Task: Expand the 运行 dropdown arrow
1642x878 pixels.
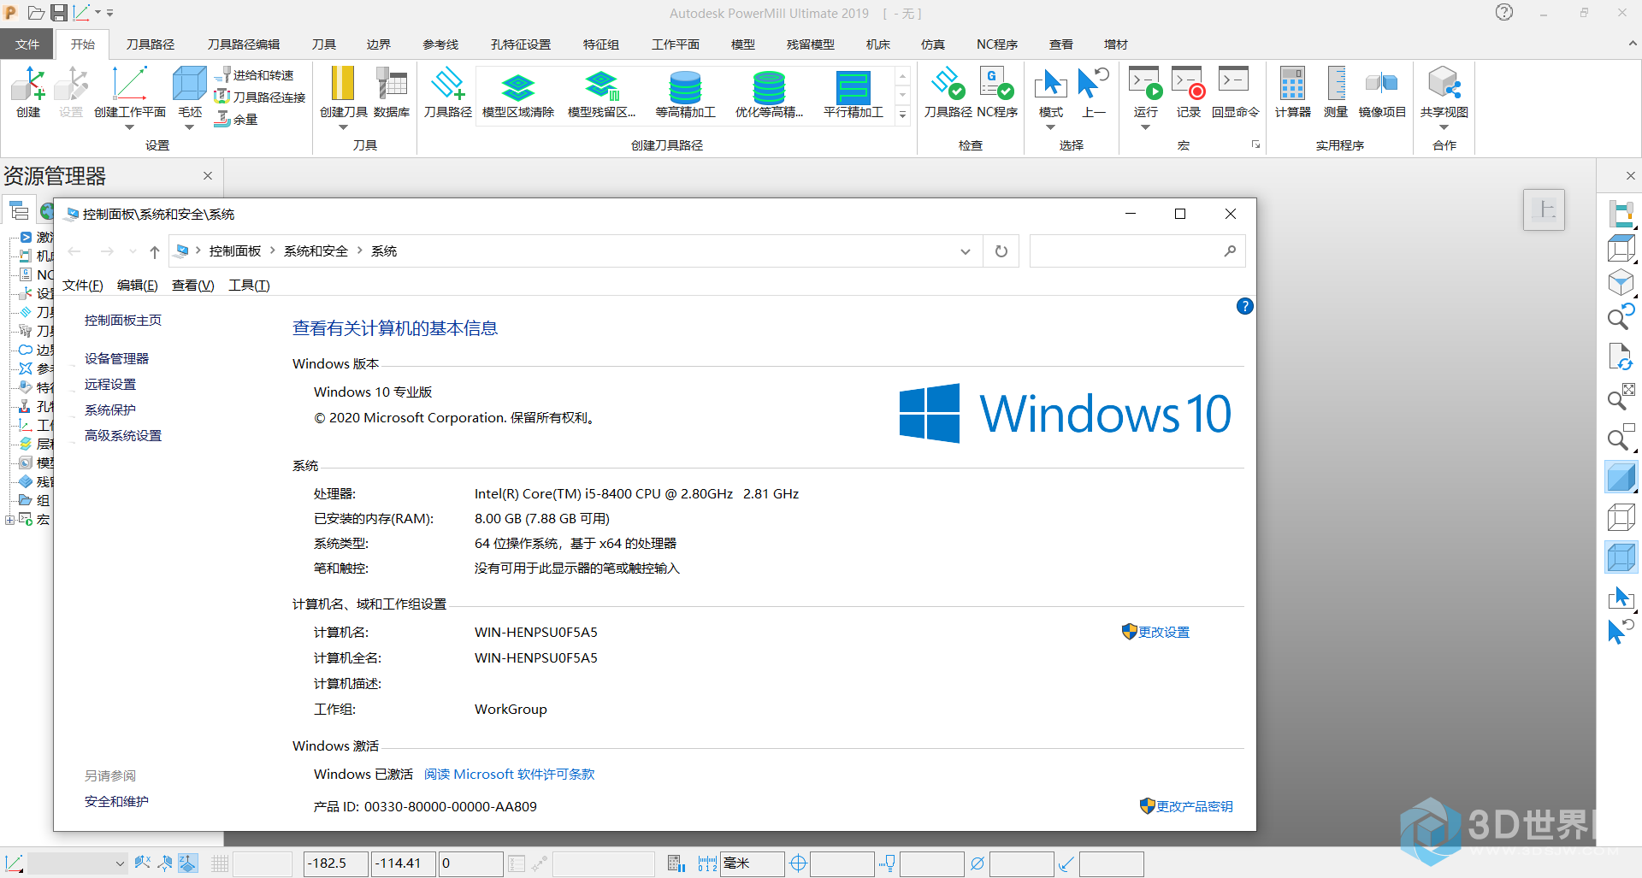Action: tap(1145, 128)
